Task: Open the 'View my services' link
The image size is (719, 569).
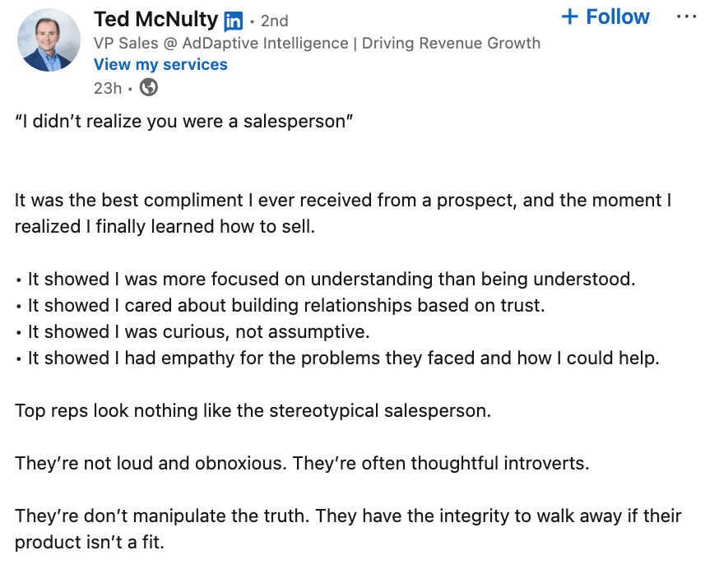Action: pos(160,64)
